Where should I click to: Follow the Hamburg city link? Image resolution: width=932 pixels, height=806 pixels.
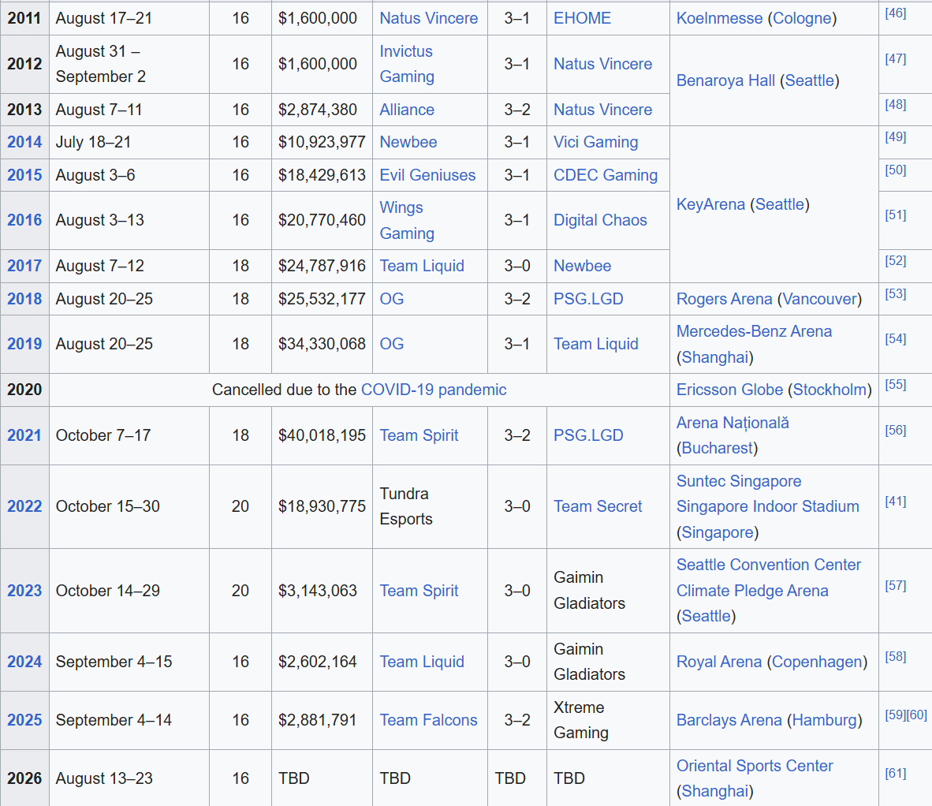(825, 720)
